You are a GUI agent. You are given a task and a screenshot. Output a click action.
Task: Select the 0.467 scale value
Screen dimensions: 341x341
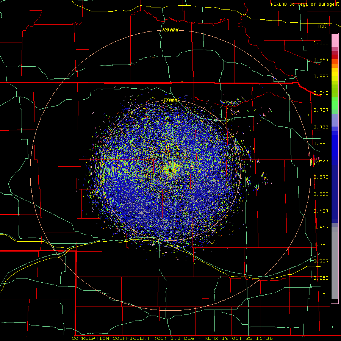pos(321,211)
